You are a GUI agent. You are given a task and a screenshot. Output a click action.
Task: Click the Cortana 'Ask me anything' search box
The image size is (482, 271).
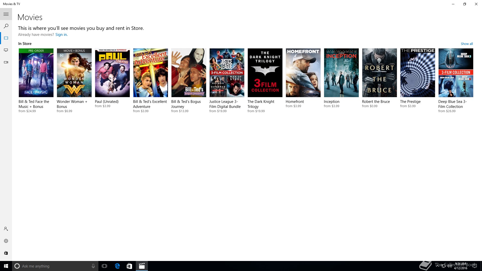pos(55,266)
